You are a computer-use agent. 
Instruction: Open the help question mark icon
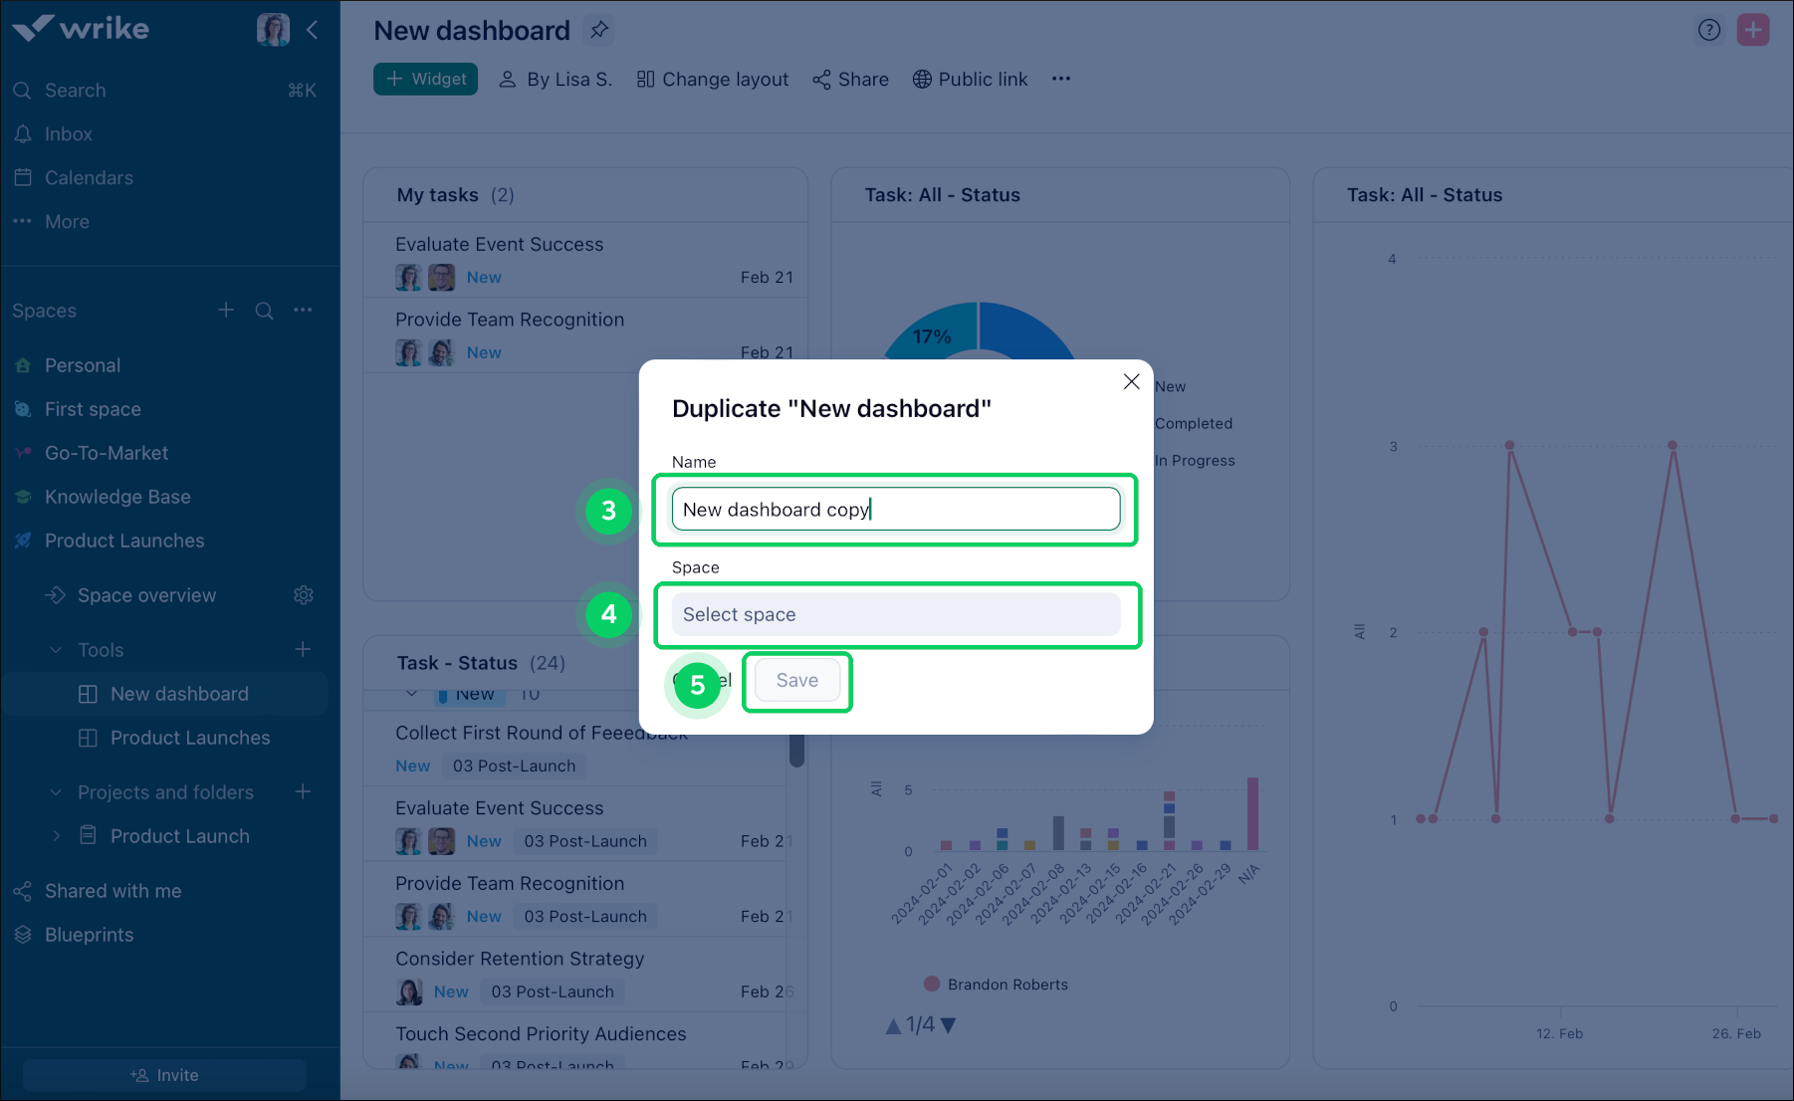pyautogui.click(x=1709, y=30)
